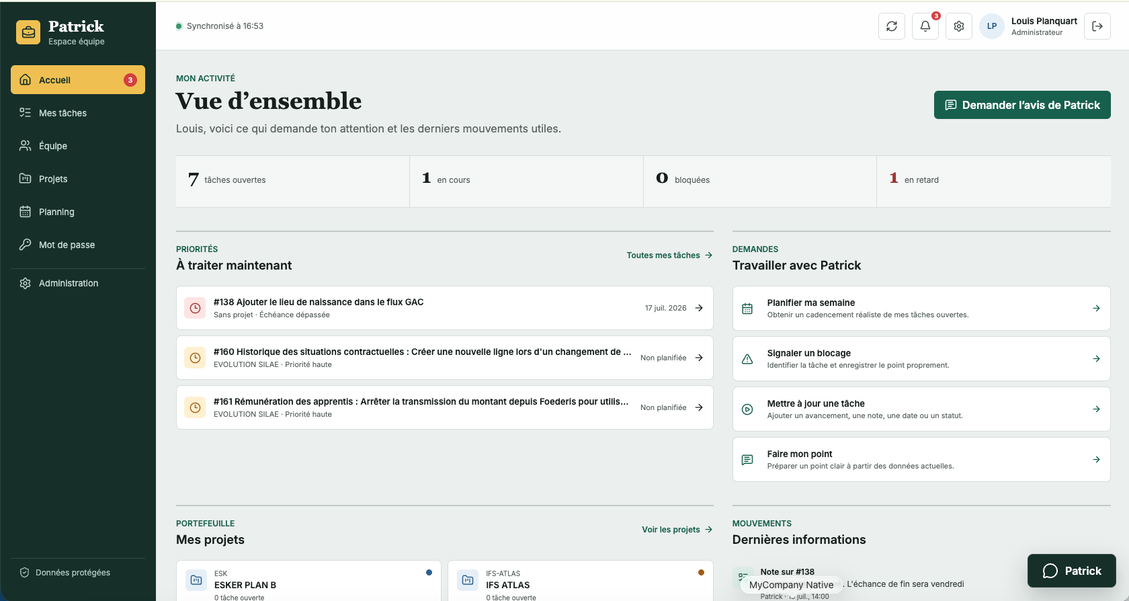Click the 1 en retard stat card

(994, 182)
